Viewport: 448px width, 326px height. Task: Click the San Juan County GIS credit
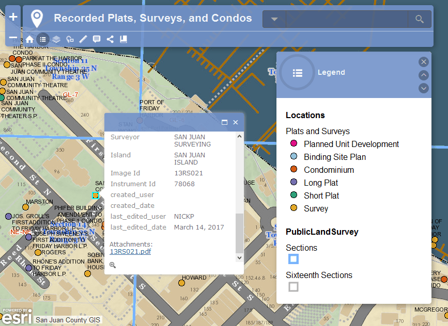point(68,320)
